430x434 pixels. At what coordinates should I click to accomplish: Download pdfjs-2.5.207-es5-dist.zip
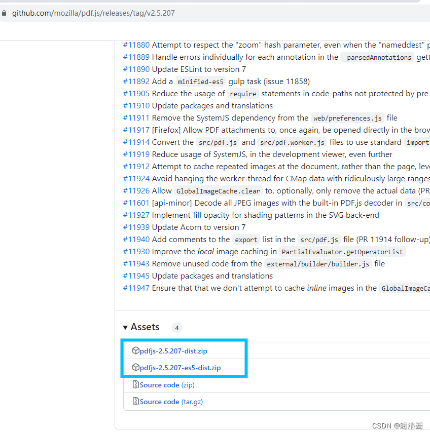click(x=180, y=368)
